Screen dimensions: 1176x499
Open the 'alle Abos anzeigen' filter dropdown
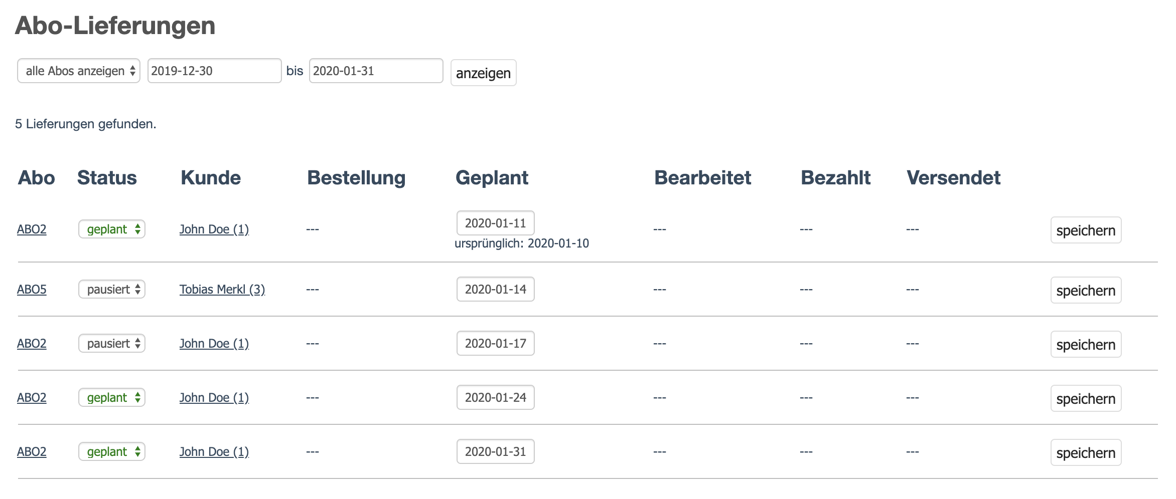pos(79,71)
